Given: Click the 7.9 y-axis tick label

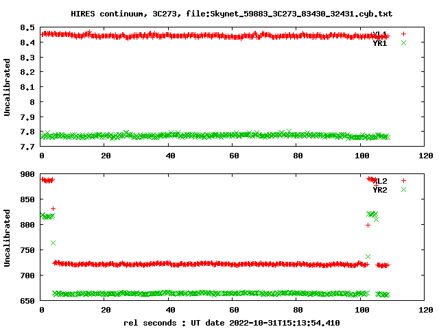Looking at the screenshot, I should tap(27, 117).
